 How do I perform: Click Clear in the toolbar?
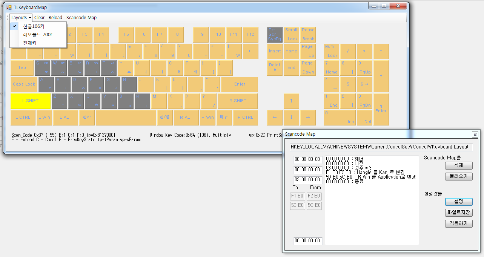tap(39, 18)
